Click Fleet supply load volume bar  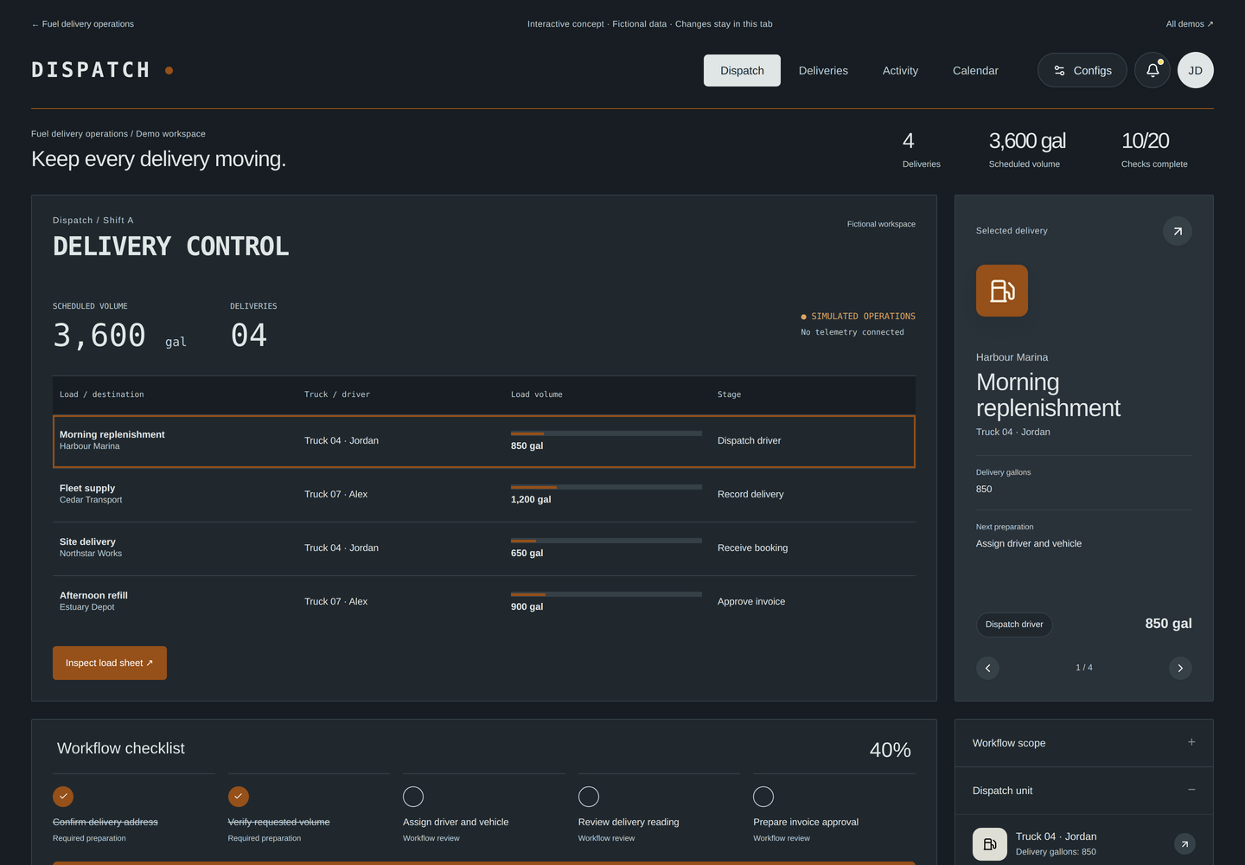pos(606,487)
